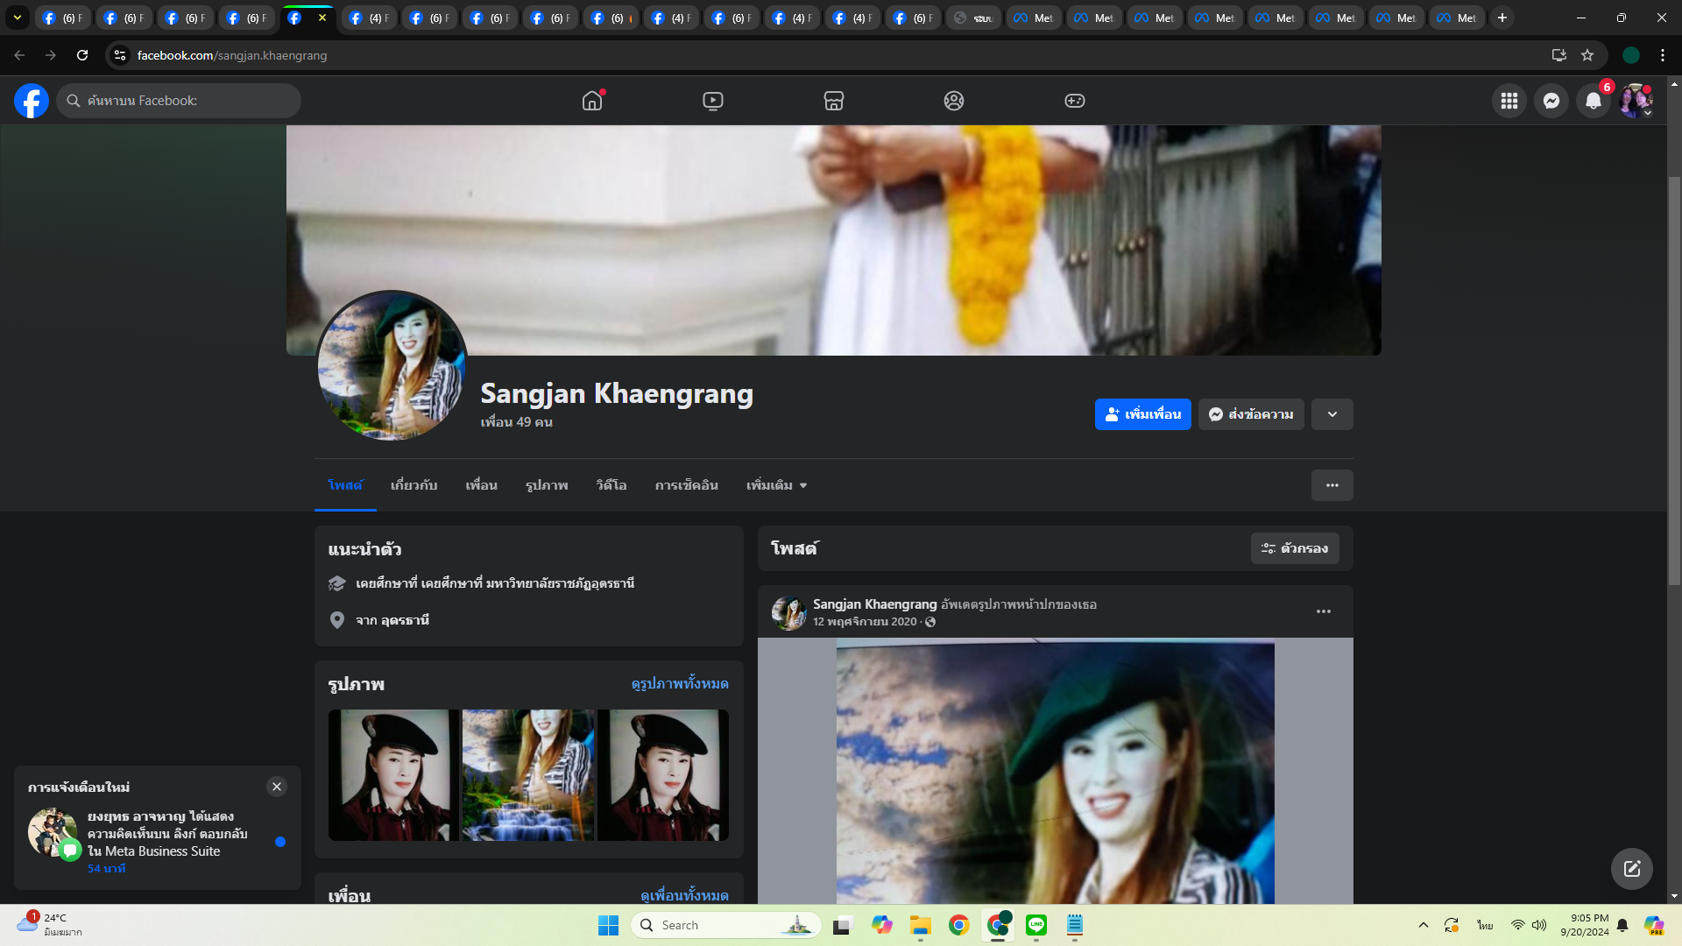The image size is (1682, 946).
Task: Expand the chevron next to send message
Action: click(x=1332, y=414)
